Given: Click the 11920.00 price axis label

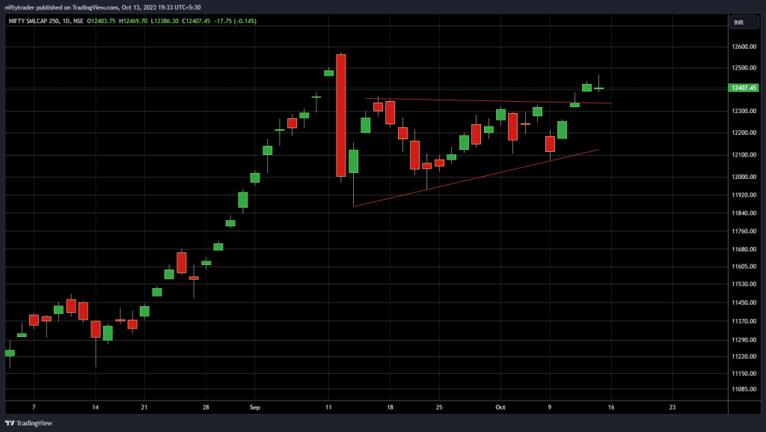Looking at the screenshot, I should coord(744,195).
